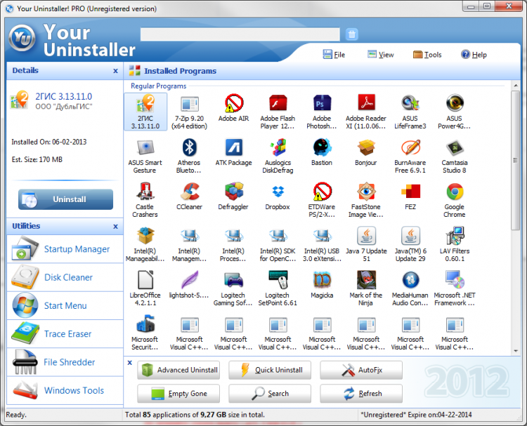The image size is (527, 426).
Task: Select the Dropbox program icon
Action: (278, 192)
